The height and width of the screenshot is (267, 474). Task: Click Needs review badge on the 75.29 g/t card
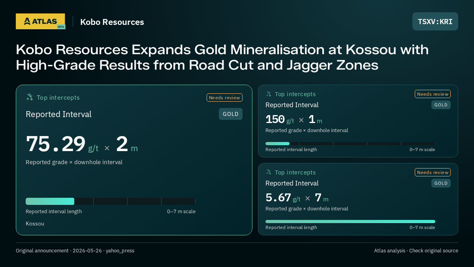224,97
